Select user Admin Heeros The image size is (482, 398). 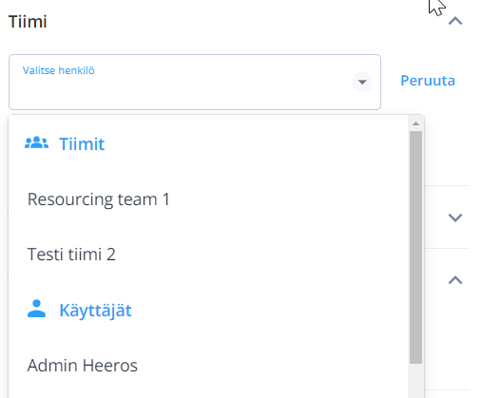click(208, 366)
